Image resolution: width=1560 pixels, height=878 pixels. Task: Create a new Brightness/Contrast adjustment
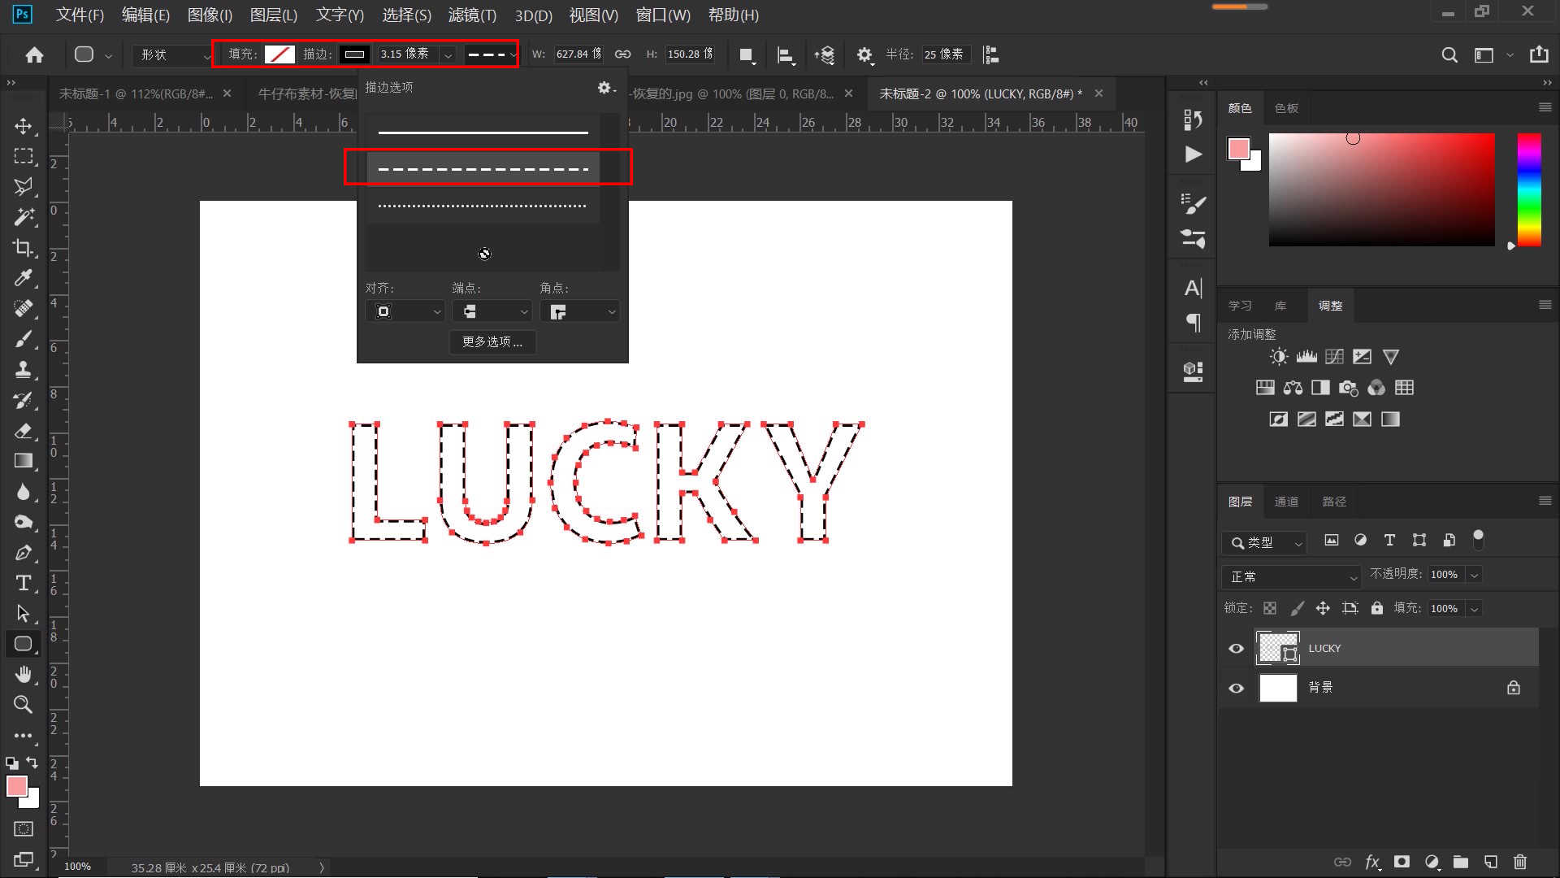(x=1279, y=357)
